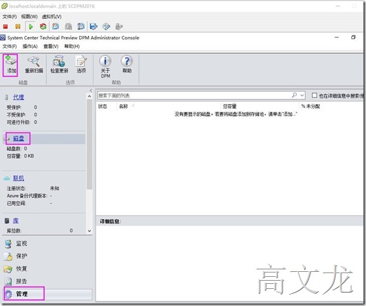Pause the virtual machine
This screenshot has height=306, width=366.
pos(18,27)
